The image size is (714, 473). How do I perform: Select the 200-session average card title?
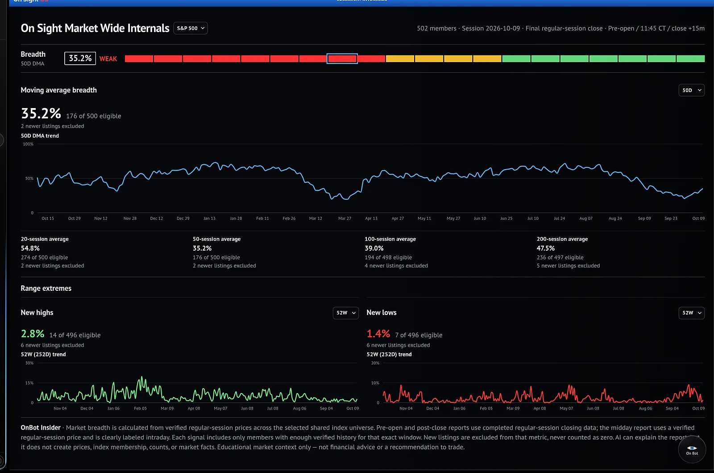click(x=562, y=239)
